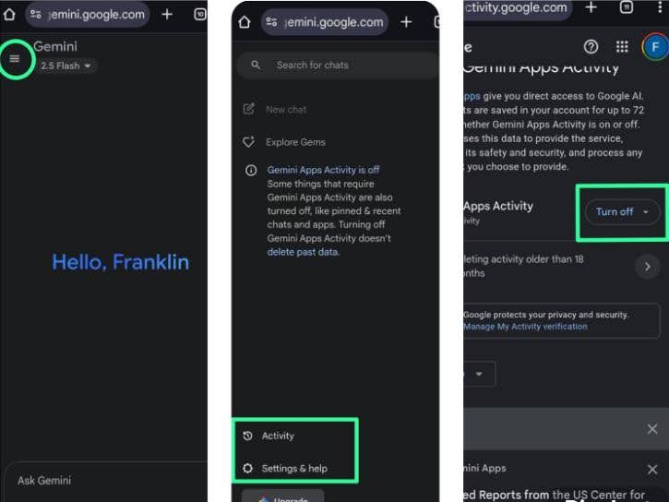Tap site info icon in middle phone address bar
Screen dimensions: 669x502
[x=271, y=22]
